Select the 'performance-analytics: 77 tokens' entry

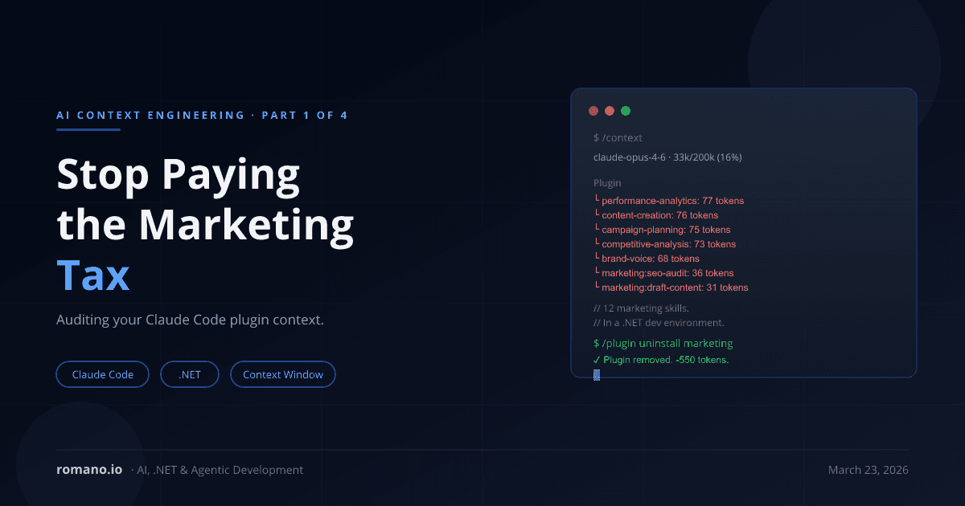672,200
